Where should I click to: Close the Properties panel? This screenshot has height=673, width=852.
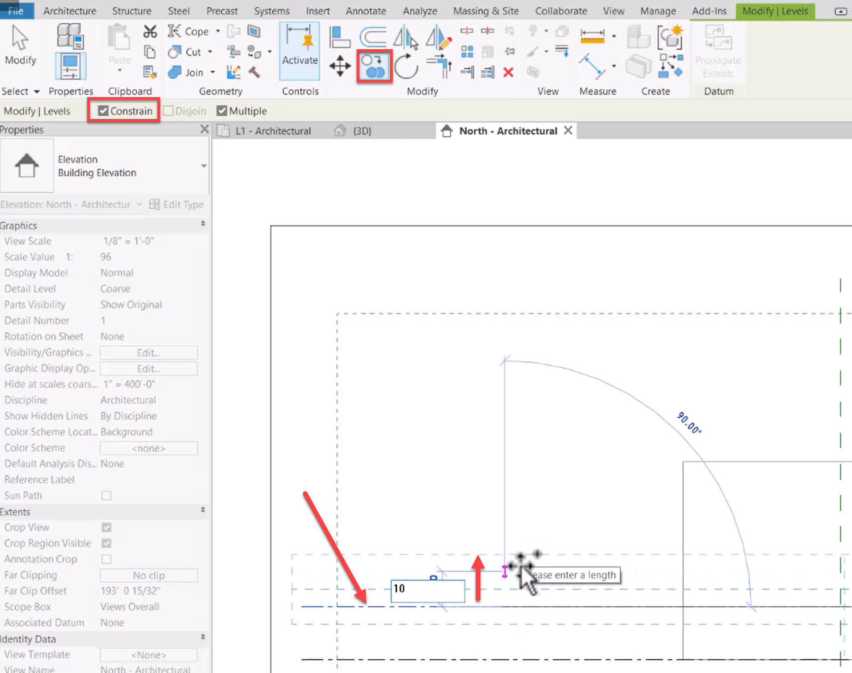point(205,129)
